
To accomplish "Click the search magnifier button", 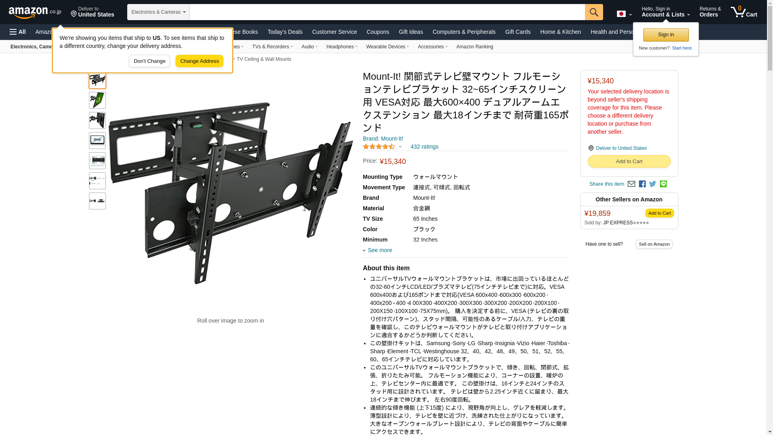I will [x=594, y=12].
